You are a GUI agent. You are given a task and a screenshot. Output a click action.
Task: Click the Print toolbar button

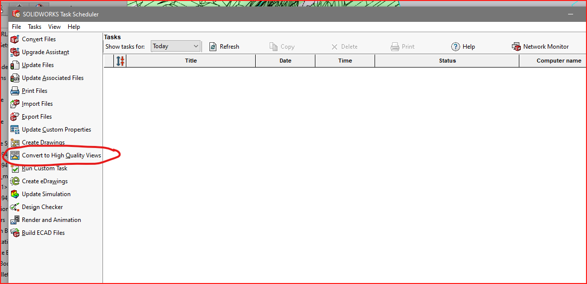[x=403, y=47]
